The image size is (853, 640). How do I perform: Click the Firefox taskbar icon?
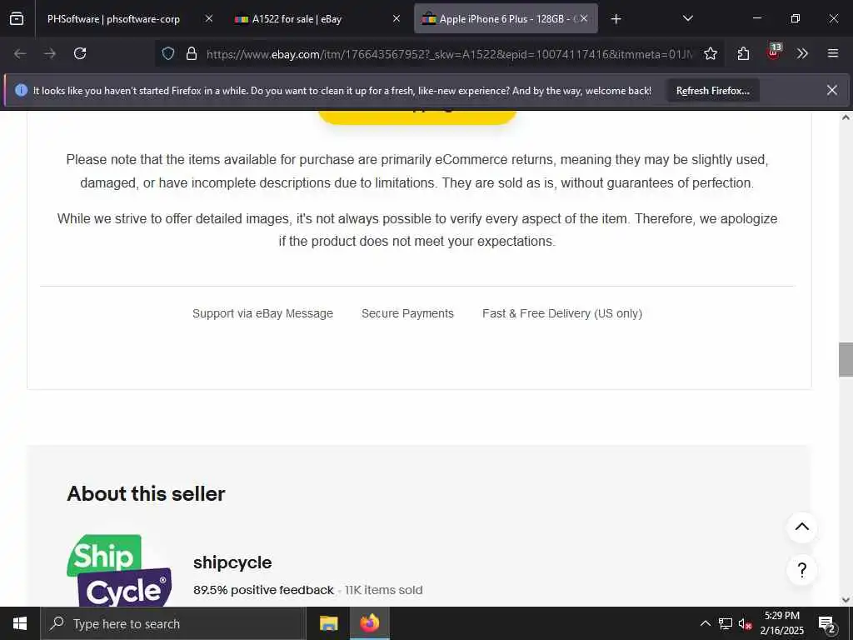(x=369, y=623)
